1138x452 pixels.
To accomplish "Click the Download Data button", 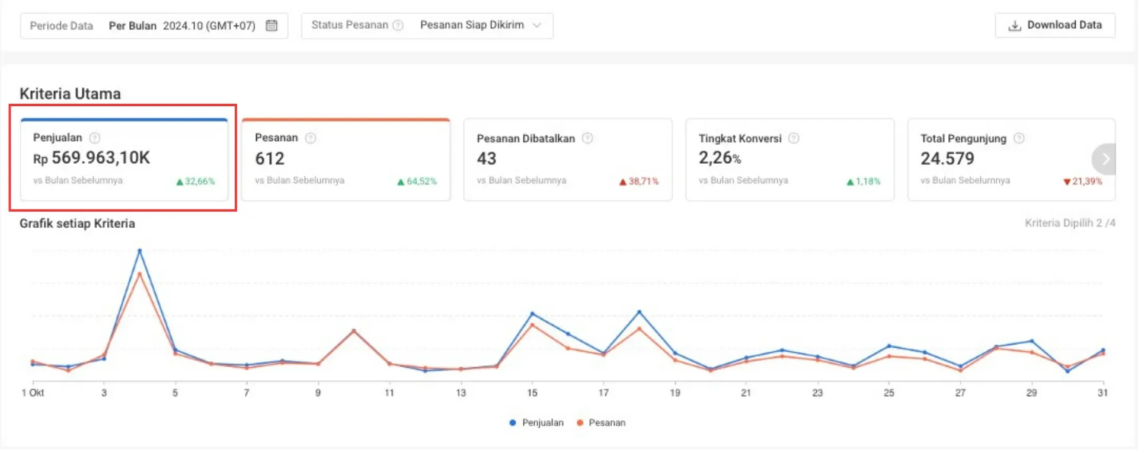I will [x=1055, y=26].
